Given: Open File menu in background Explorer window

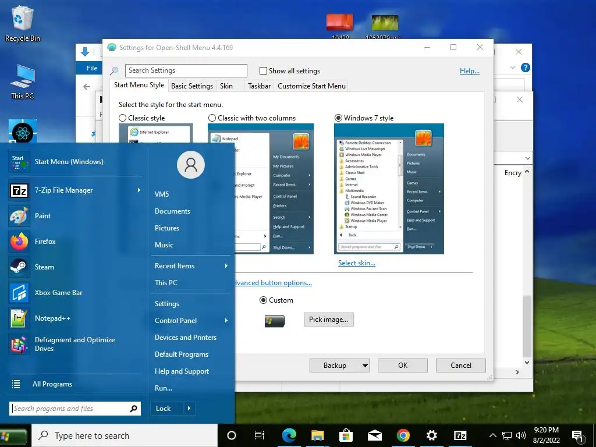Looking at the screenshot, I should 92,68.
